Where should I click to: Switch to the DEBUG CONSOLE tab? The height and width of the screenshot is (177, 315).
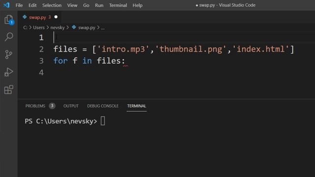(103, 106)
